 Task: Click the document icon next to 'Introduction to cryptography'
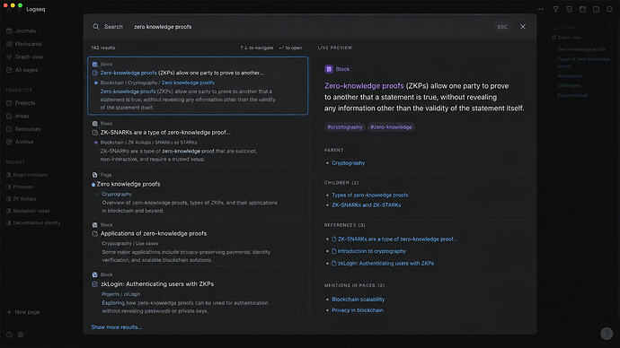[x=334, y=251]
